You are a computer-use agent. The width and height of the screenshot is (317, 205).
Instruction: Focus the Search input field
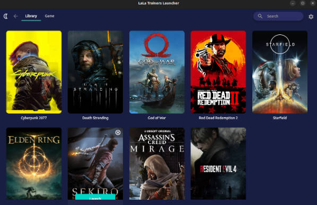click(278, 16)
